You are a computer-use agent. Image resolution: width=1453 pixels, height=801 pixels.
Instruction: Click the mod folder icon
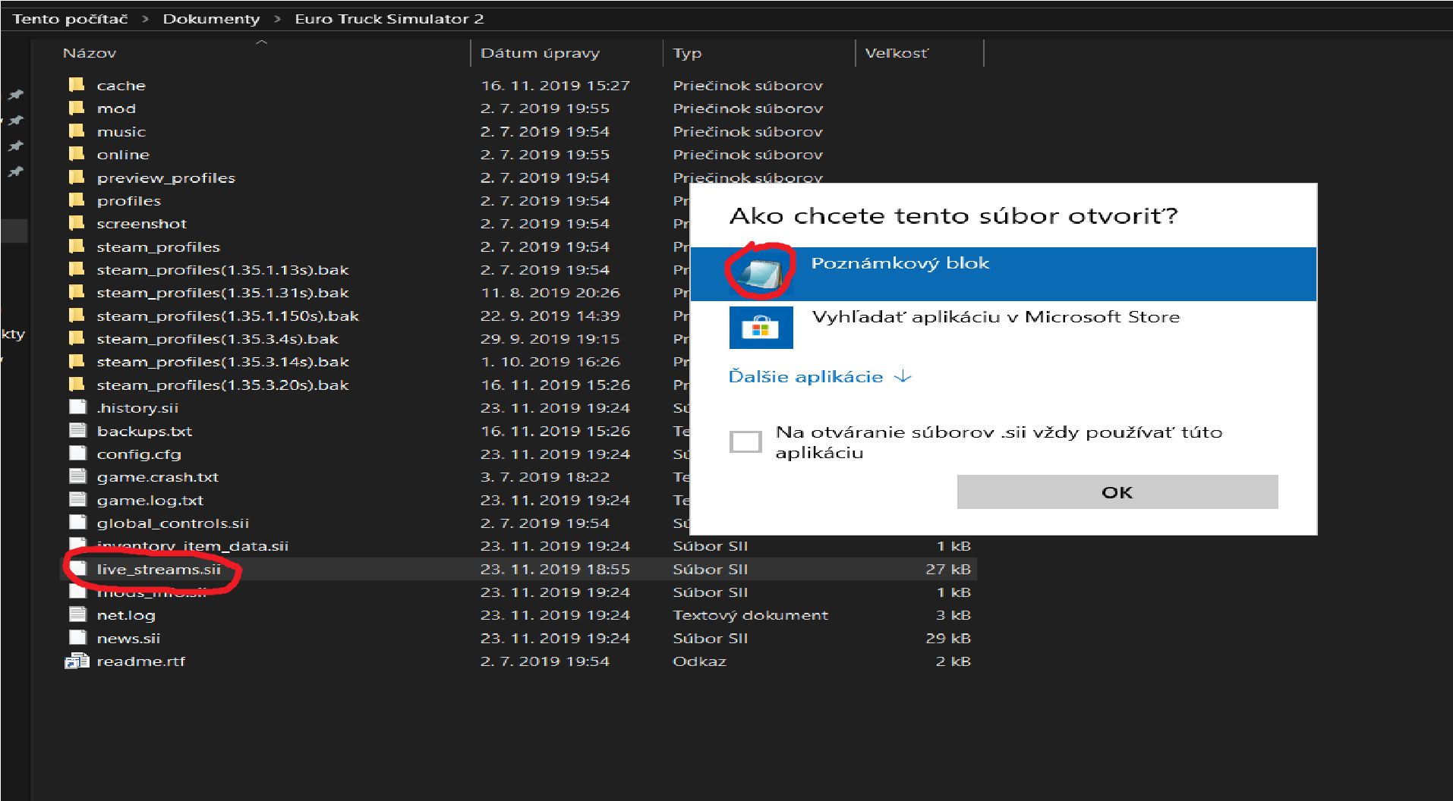(77, 108)
